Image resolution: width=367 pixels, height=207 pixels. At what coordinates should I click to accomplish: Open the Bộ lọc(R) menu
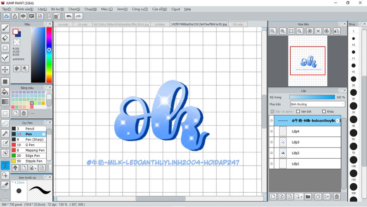[x=58, y=9]
